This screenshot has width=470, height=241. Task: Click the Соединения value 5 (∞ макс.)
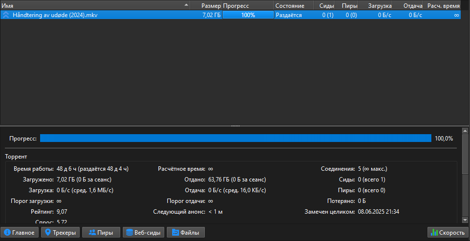[373, 169]
